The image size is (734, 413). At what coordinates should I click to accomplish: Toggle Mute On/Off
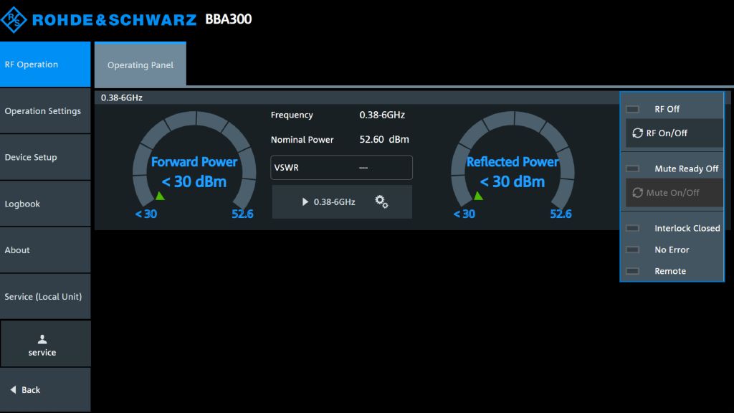point(664,193)
